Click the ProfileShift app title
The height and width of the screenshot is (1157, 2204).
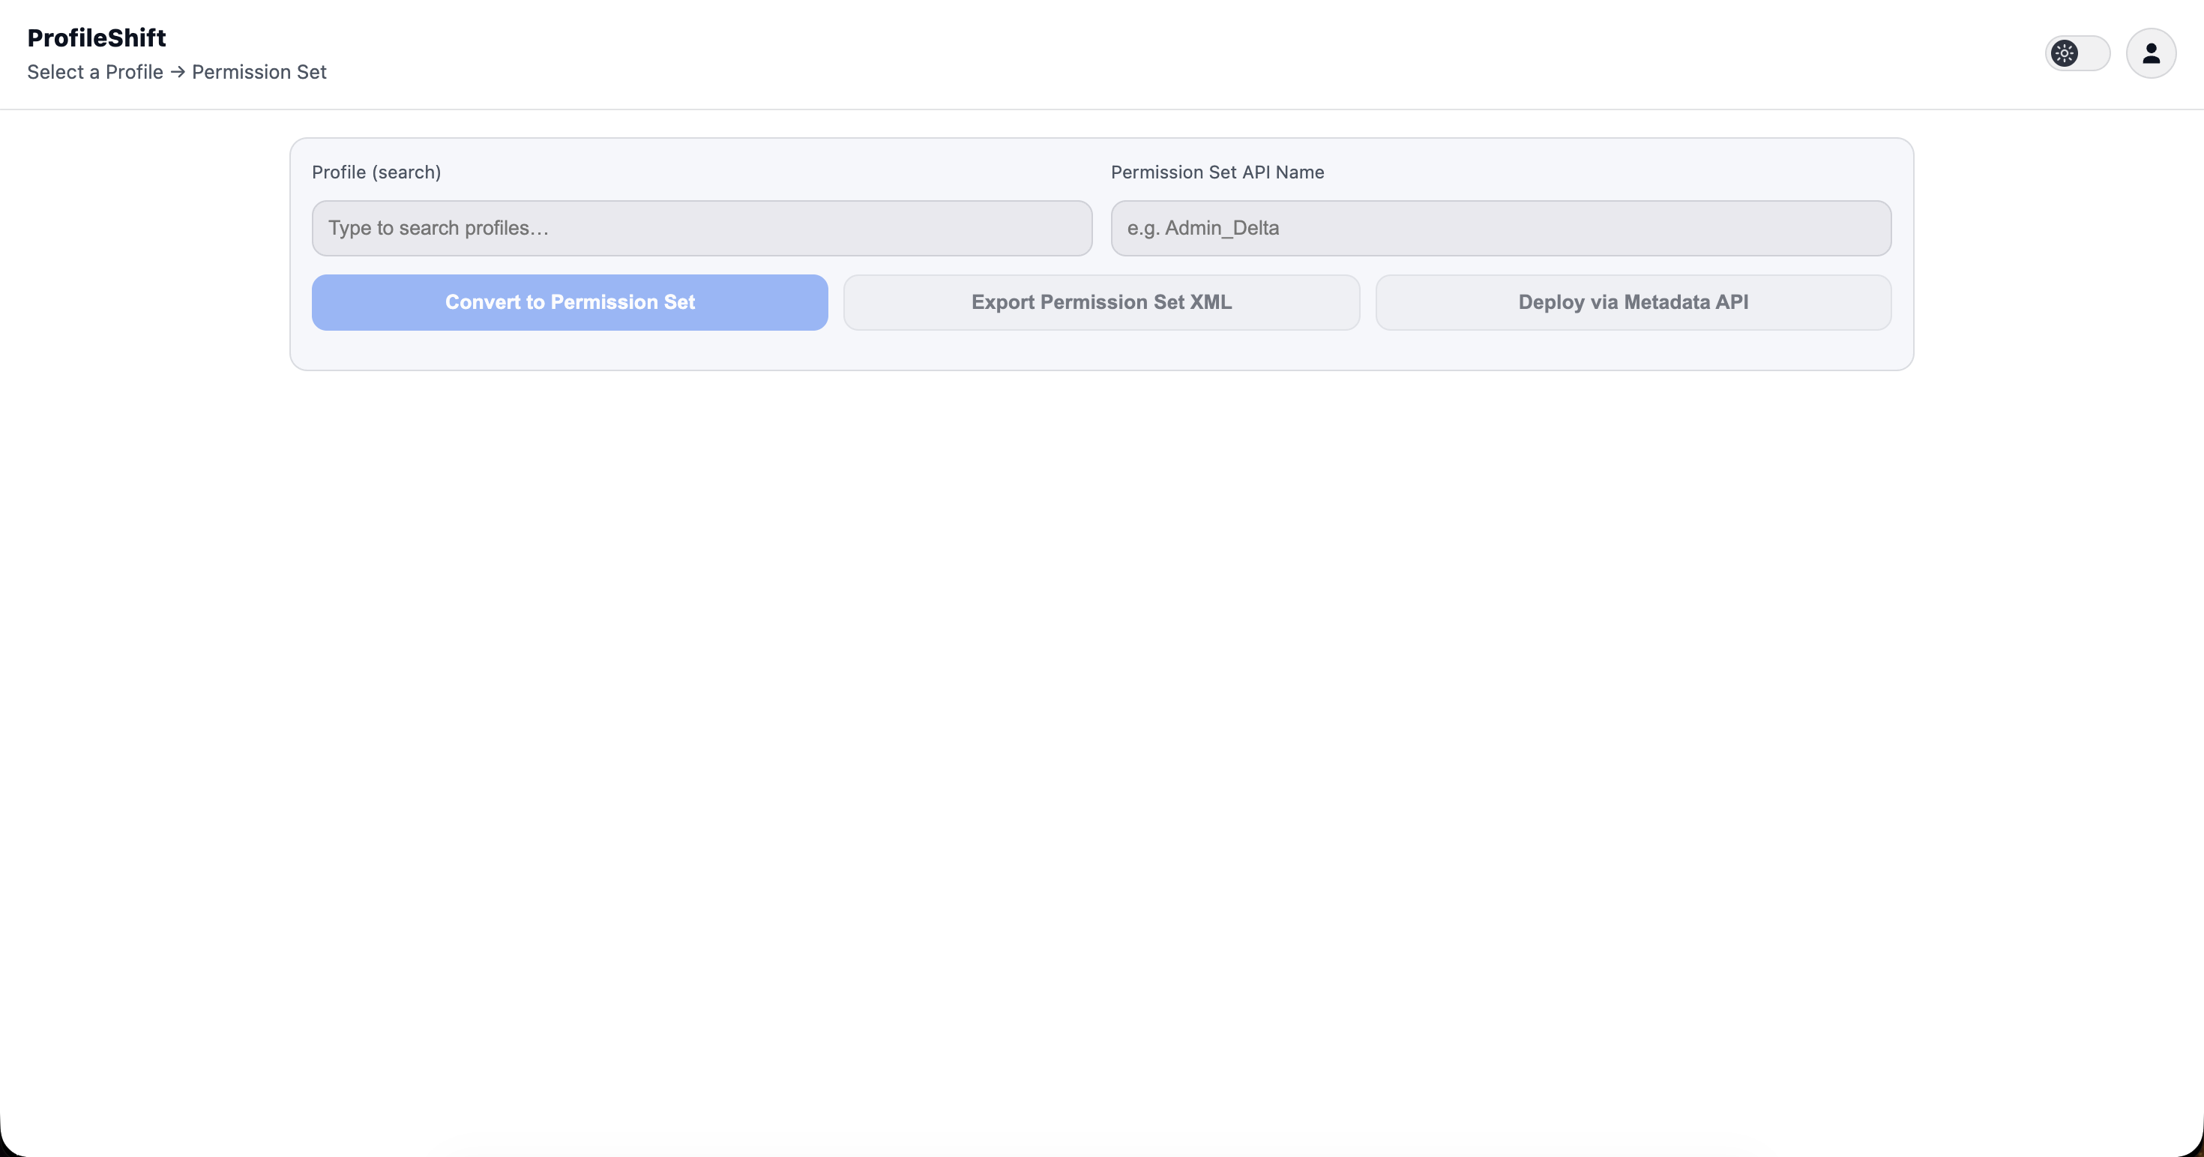pyautogui.click(x=97, y=37)
